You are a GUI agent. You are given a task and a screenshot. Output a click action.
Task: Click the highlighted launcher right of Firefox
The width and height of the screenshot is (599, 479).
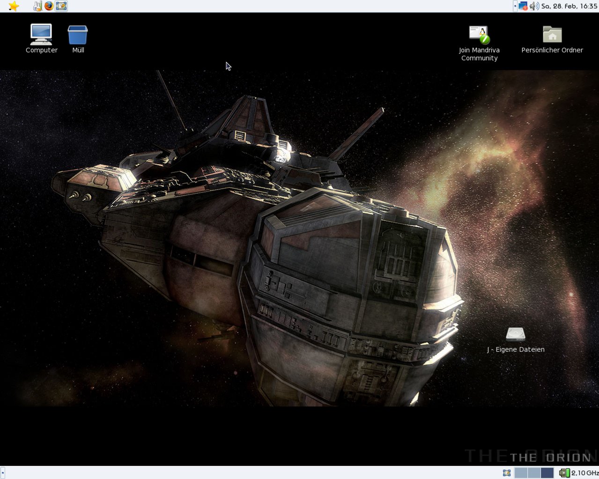click(x=61, y=6)
